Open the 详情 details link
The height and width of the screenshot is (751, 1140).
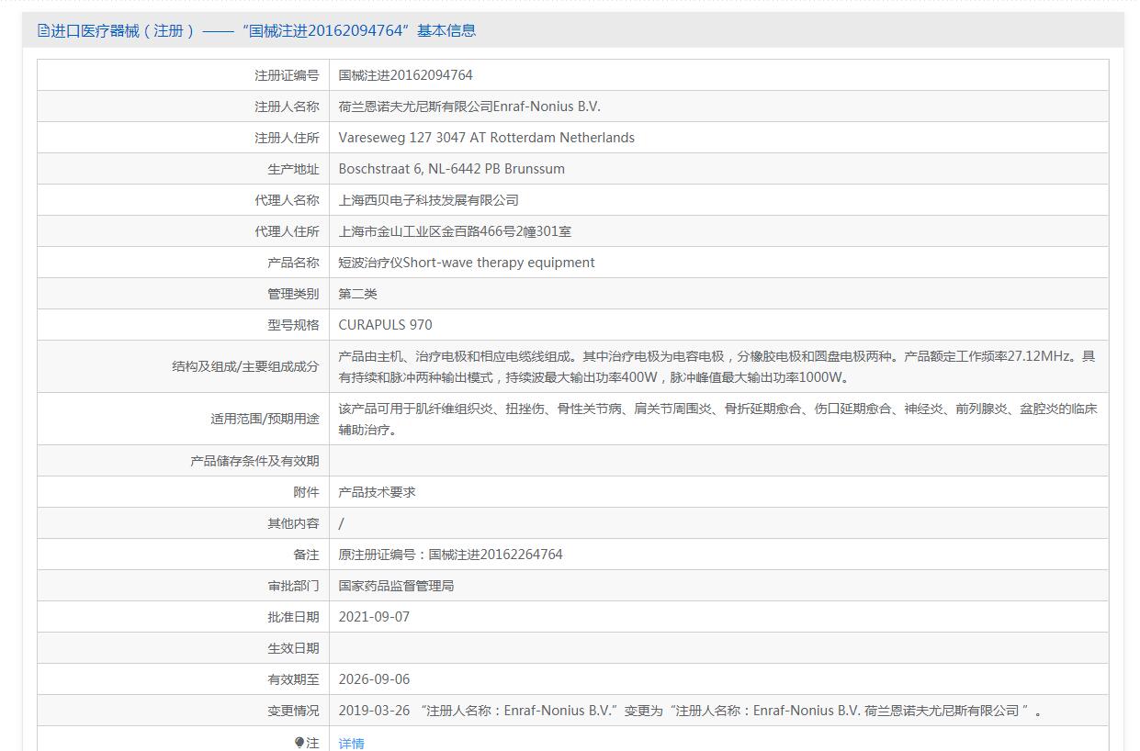(351, 743)
